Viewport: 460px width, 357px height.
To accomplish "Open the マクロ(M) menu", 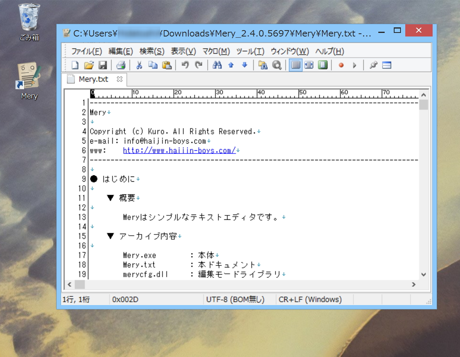I will coord(215,51).
